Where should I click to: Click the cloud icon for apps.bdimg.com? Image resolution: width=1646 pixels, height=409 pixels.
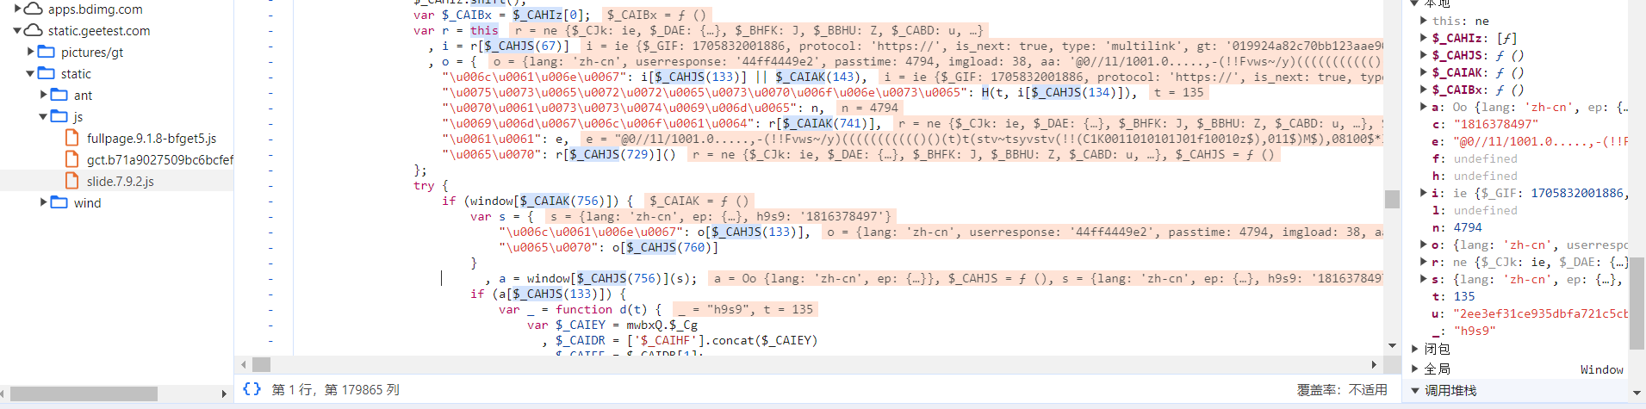(34, 9)
